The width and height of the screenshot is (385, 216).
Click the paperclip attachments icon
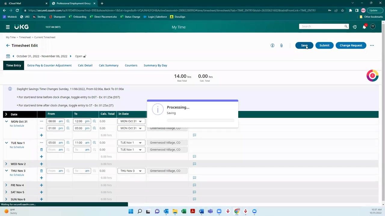coord(281,45)
